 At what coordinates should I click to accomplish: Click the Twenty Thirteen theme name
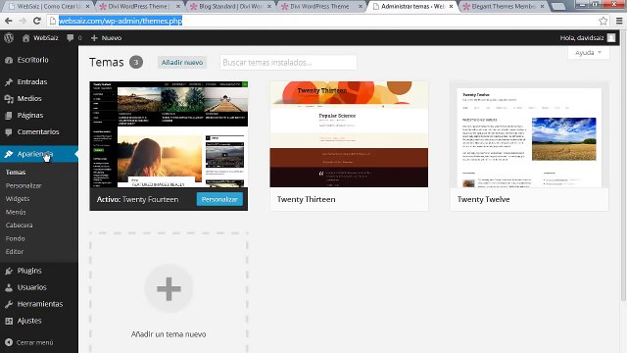307,199
